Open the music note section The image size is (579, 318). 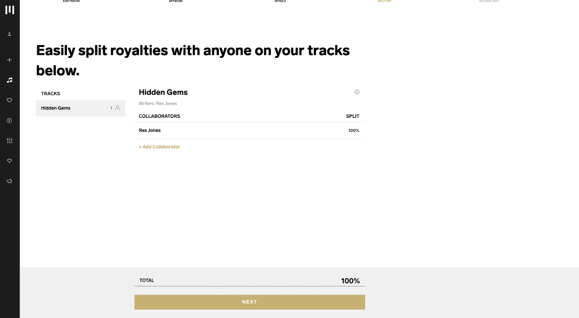(9, 80)
